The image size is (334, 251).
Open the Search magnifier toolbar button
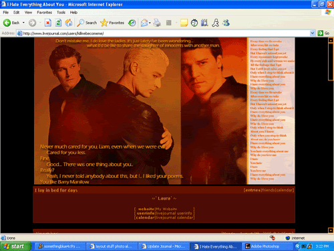87,23
